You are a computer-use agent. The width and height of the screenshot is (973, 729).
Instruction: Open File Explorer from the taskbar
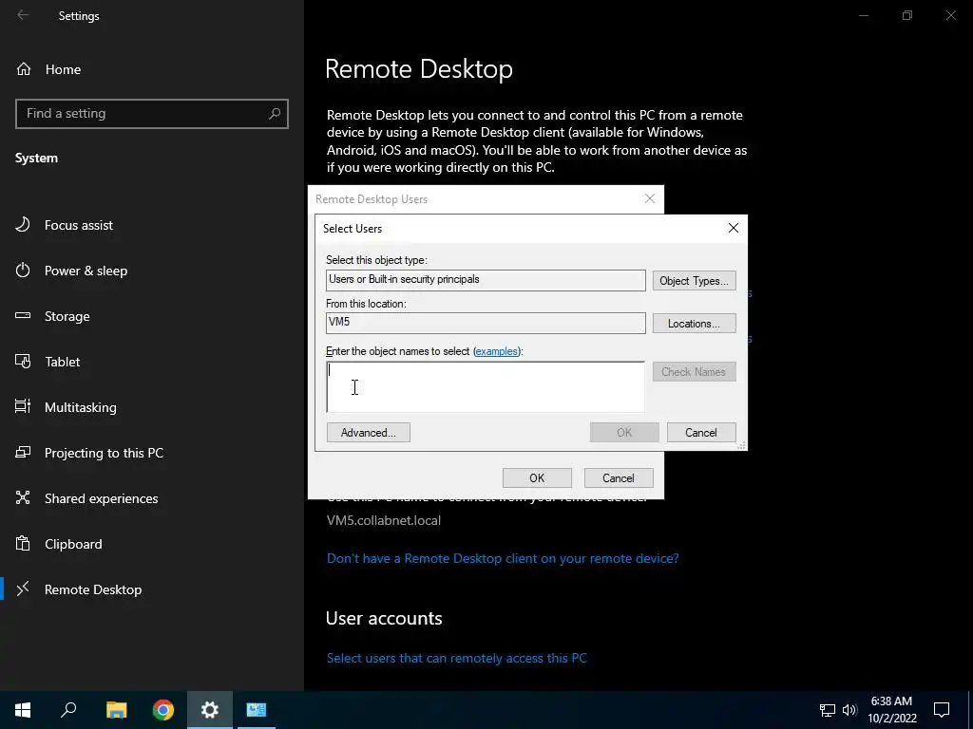pos(116,710)
